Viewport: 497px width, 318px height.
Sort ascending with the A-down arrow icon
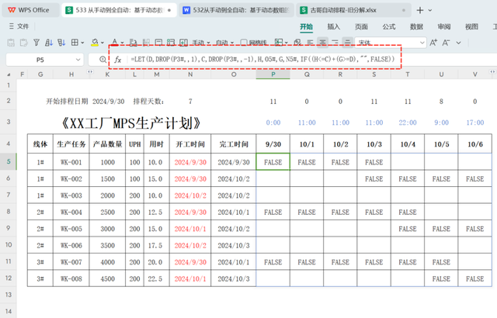click(x=49, y=43)
